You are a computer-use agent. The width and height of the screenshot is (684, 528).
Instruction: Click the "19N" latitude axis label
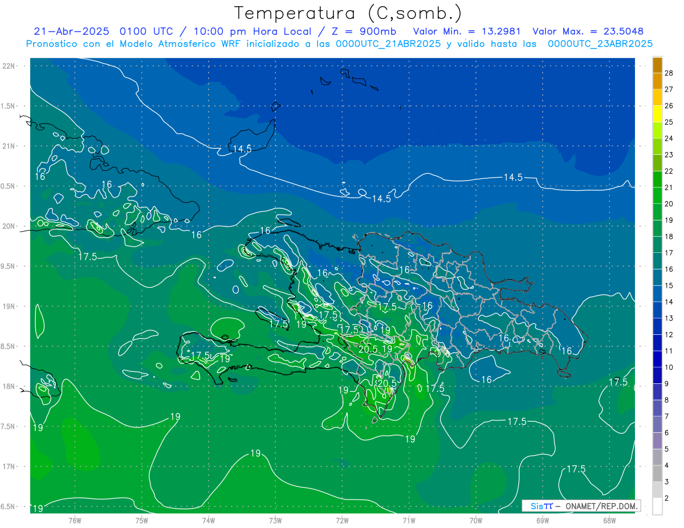(9, 306)
